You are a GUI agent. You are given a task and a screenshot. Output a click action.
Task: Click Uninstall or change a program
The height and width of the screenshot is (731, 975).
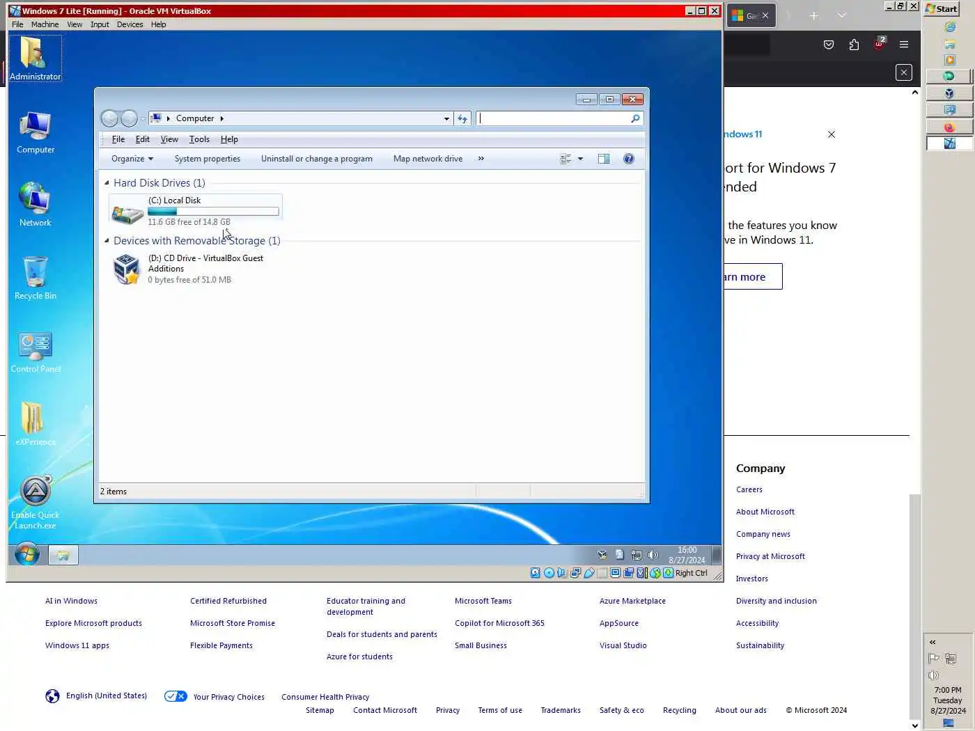tap(317, 159)
